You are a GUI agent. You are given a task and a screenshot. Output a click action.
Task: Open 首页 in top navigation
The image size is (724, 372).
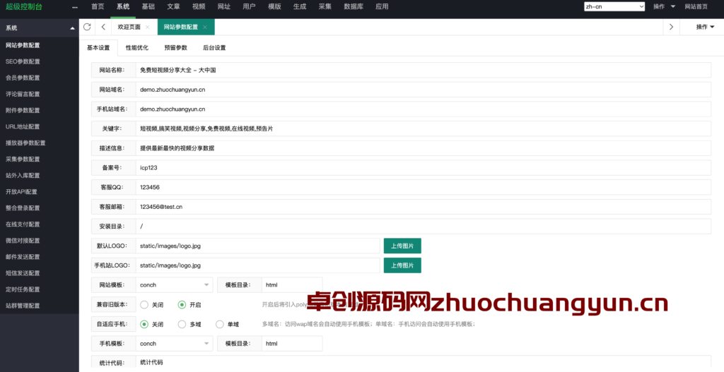[x=98, y=6]
